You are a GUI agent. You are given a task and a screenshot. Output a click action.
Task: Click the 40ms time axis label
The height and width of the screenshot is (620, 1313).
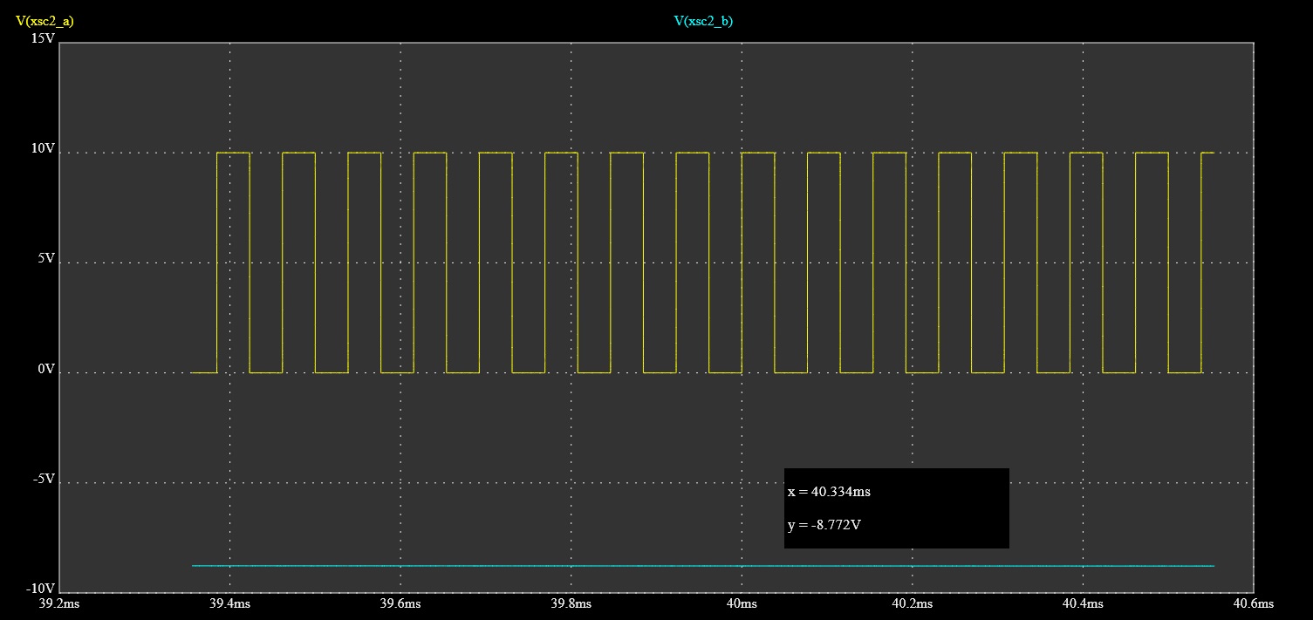coord(742,603)
